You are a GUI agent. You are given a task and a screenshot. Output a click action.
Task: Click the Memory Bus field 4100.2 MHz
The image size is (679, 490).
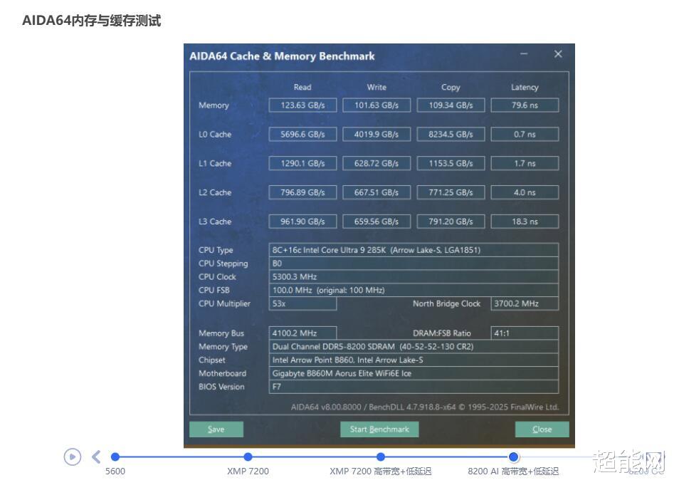pyautogui.click(x=302, y=333)
